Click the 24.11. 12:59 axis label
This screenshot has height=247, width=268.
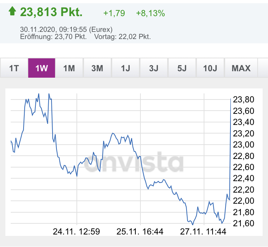pos(76,232)
